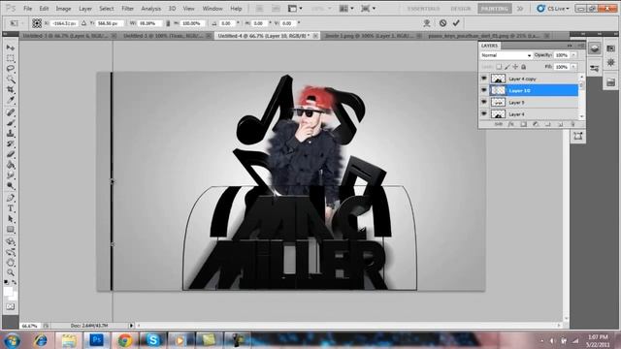Open the arrange documents dropdown
The height and width of the screenshot is (349, 621).
tap(346, 9)
